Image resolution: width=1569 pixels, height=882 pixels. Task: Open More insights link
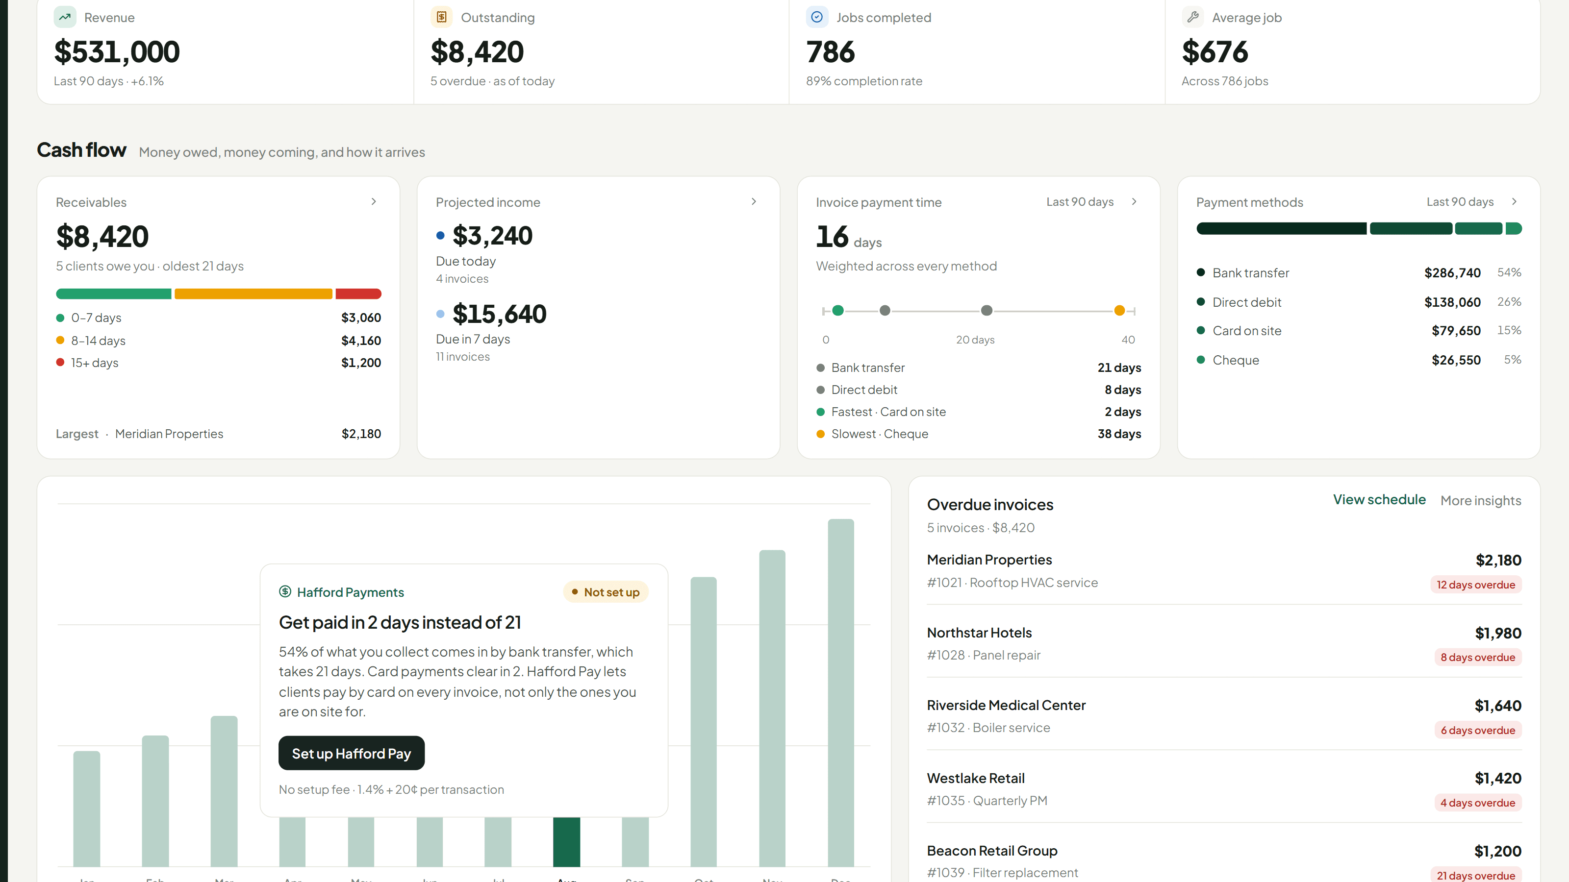click(1481, 500)
